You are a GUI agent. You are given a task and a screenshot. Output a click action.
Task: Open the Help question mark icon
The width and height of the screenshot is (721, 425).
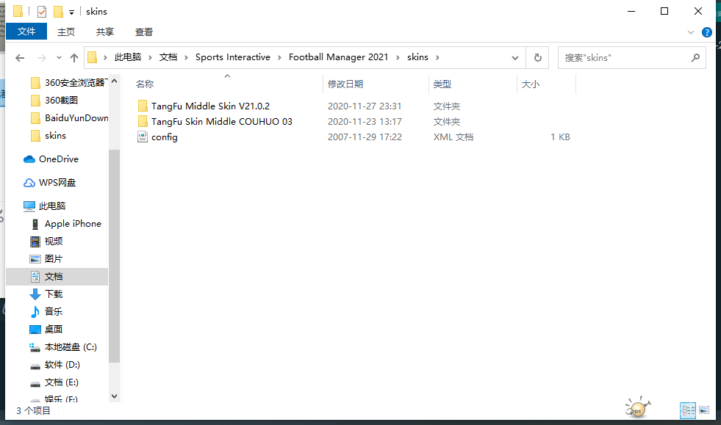pyautogui.click(x=707, y=32)
